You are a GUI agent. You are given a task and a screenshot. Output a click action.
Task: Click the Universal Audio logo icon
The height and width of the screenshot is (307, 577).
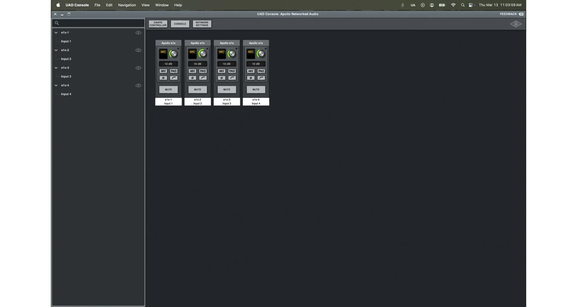coord(516,24)
